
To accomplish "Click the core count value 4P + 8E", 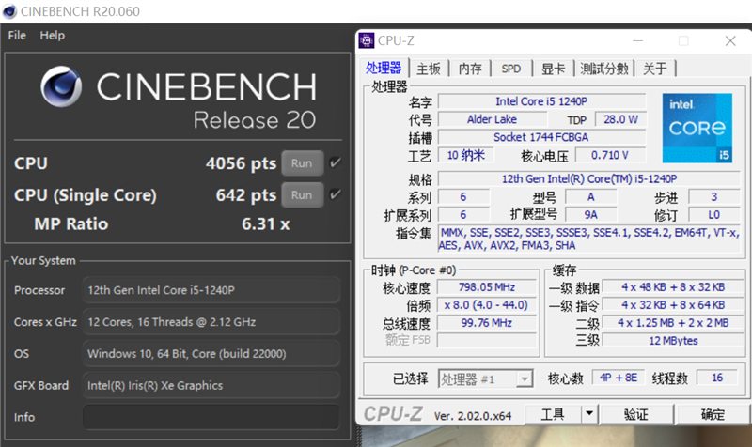I will tap(619, 378).
